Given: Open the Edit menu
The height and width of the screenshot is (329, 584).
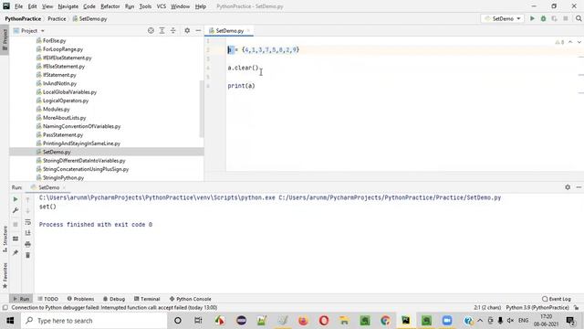Looking at the screenshot, I should click(x=33, y=6).
